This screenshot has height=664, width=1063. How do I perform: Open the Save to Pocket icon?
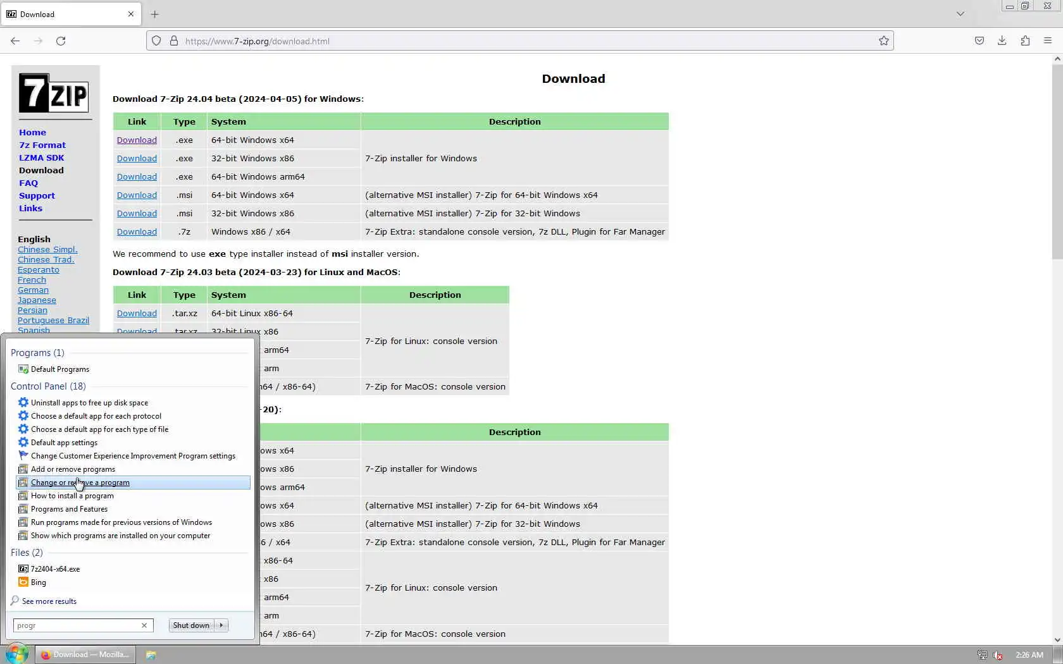click(x=979, y=41)
